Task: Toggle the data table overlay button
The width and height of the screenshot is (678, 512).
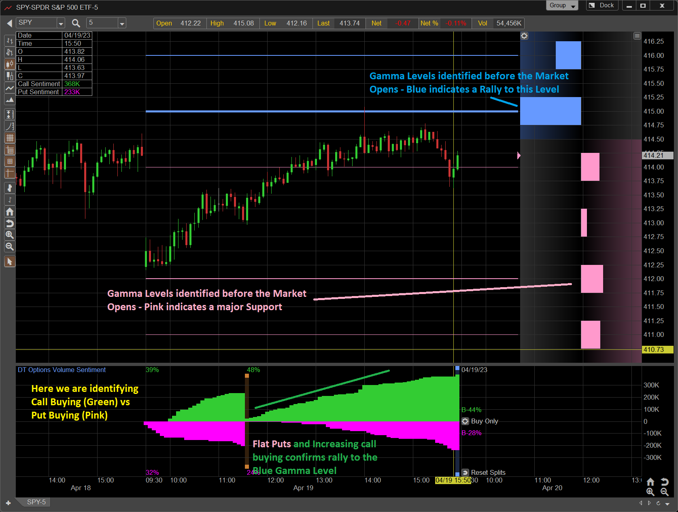Action: [10, 150]
